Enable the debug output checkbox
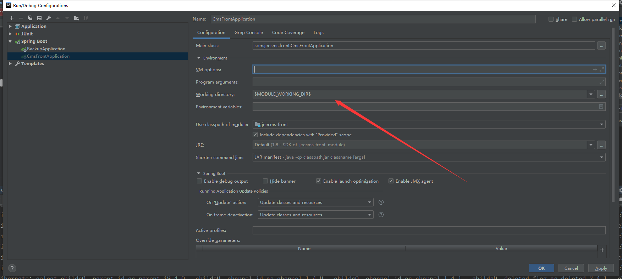Image resolution: width=622 pixels, height=279 pixels. (x=199, y=181)
